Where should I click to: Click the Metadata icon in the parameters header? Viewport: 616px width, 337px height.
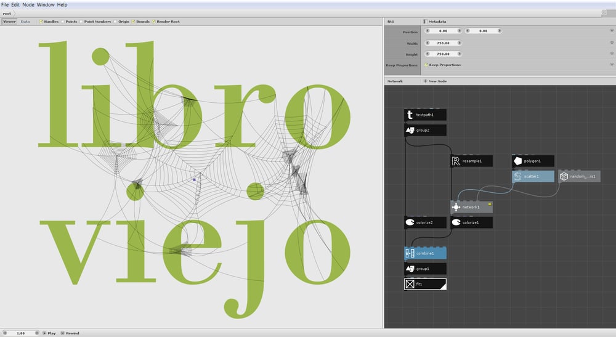(424, 22)
